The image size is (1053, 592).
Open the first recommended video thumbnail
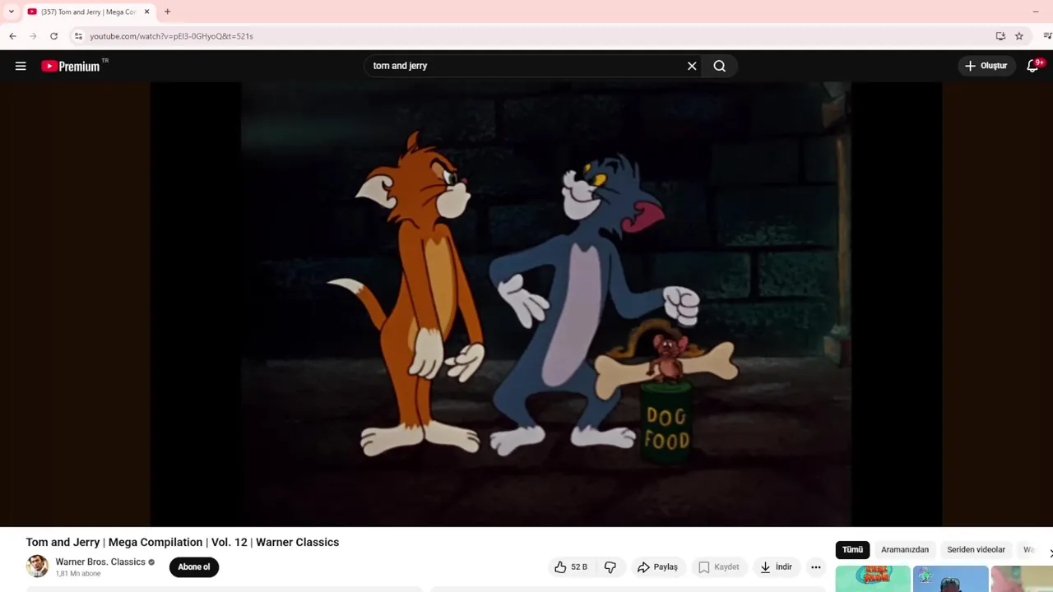pyautogui.click(x=873, y=579)
